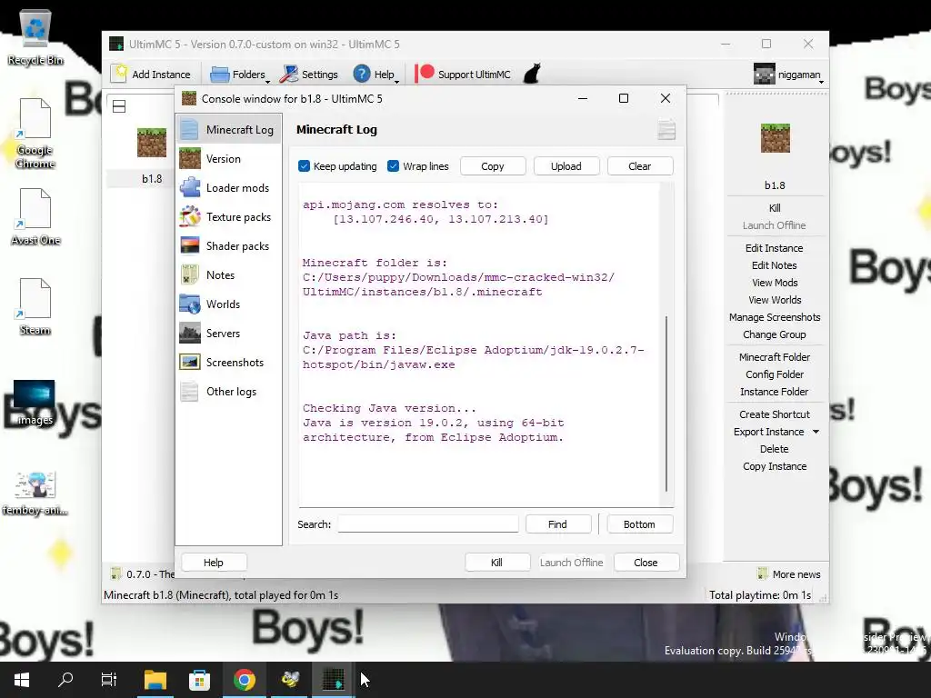Screen dimensions: 931x698
Task: Open Settings in main toolbar
Action: (x=310, y=75)
